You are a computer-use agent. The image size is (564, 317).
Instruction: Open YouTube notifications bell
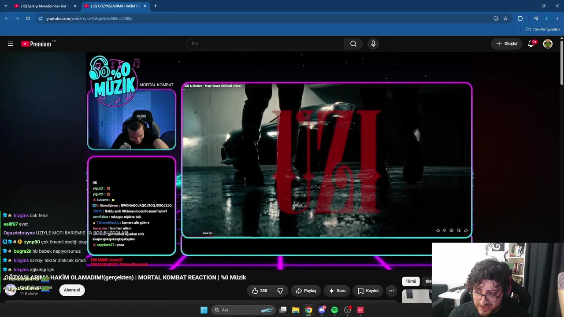(x=531, y=44)
